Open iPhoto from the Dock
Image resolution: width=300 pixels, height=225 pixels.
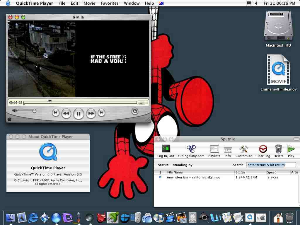click(181, 218)
